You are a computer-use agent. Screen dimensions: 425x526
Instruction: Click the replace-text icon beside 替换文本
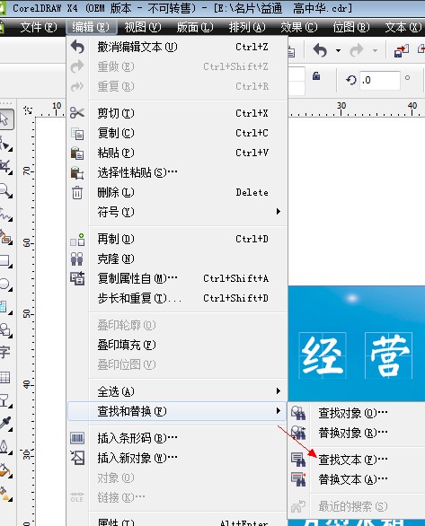[298, 479]
